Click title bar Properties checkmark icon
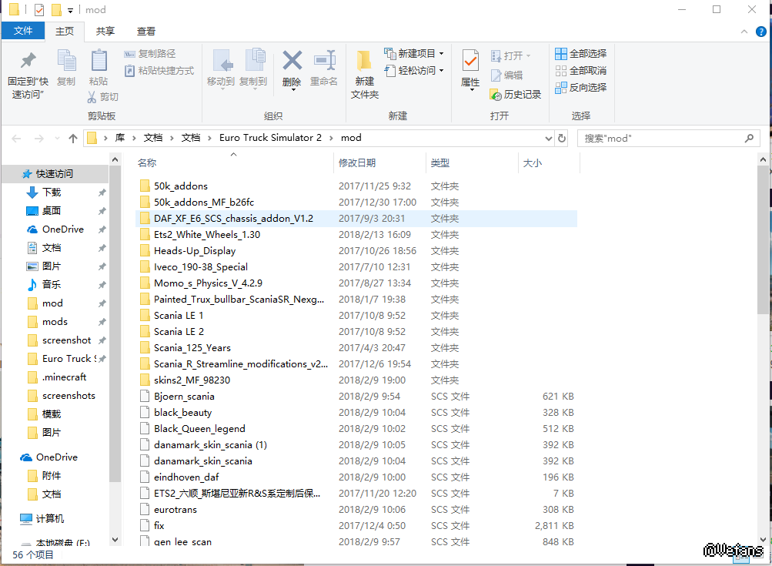This screenshot has height=566, width=772. click(39, 10)
